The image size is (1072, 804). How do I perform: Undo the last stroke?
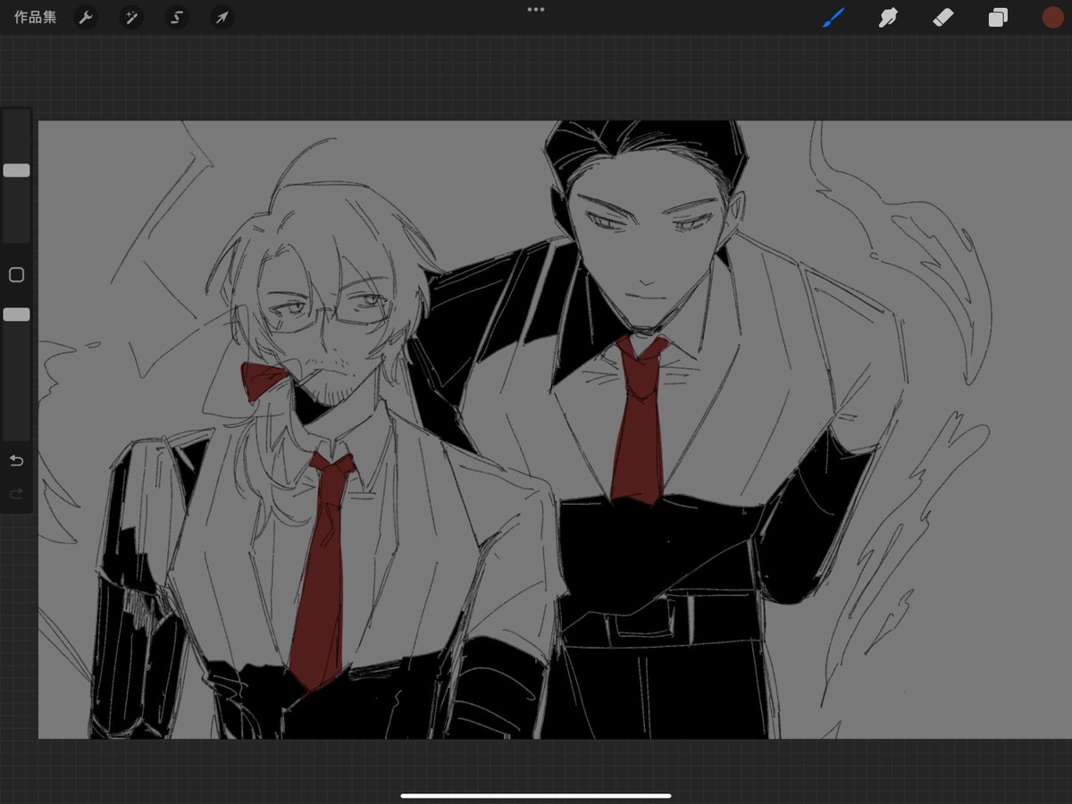click(x=16, y=461)
